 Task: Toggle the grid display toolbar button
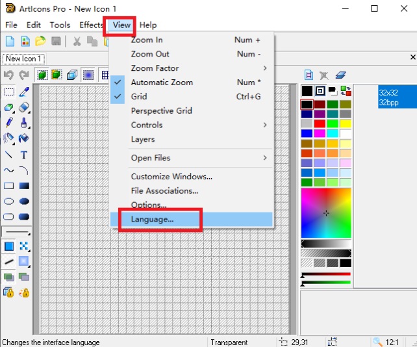(105, 75)
